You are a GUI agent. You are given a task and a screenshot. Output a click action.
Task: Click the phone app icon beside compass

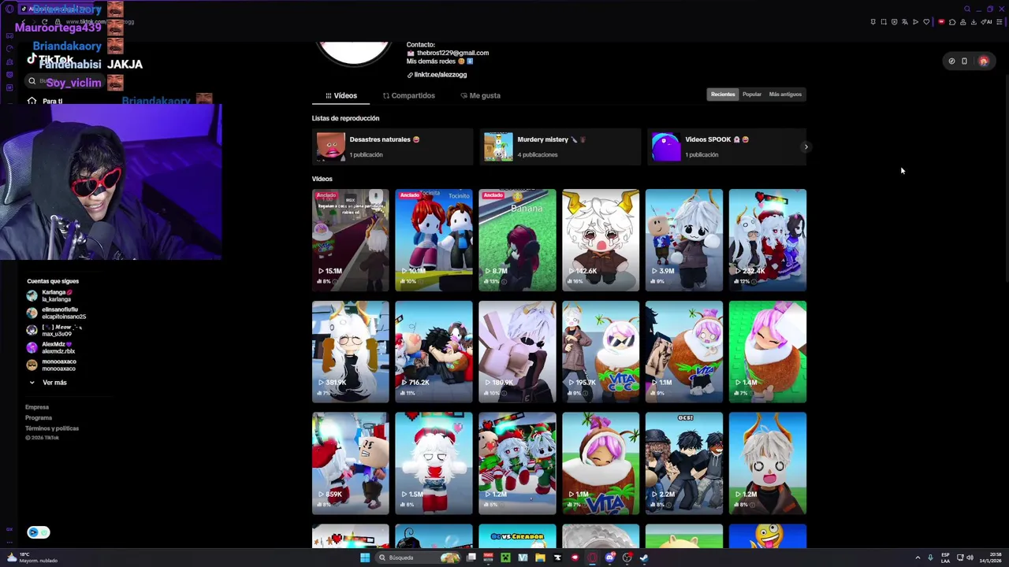tap(964, 61)
